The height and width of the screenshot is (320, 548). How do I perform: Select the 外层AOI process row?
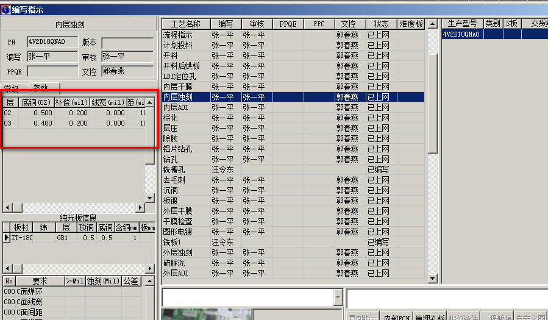(293, 273)
